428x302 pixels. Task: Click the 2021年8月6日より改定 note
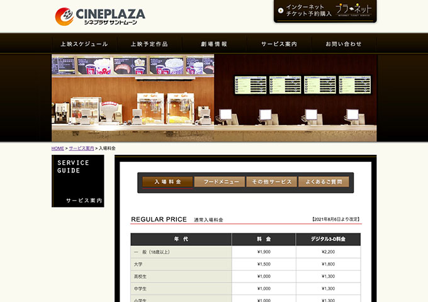(336, 219)
